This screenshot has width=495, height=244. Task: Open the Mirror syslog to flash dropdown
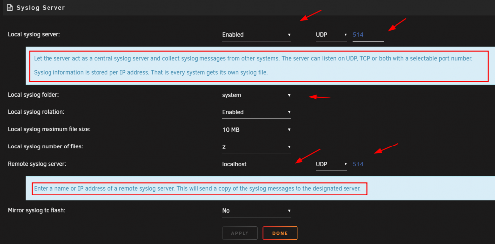click(x=256, y=211)
